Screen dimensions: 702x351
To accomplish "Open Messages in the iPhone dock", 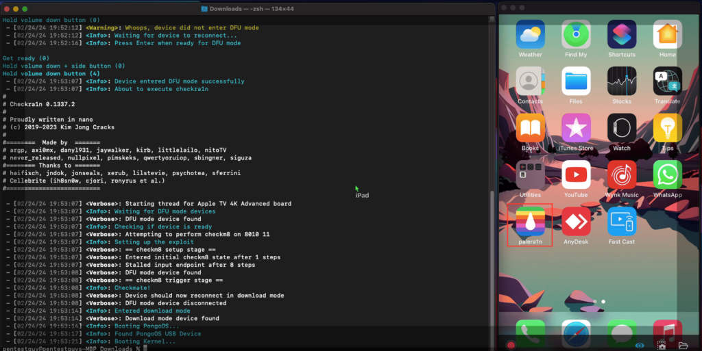I will [x=621, y=334].
